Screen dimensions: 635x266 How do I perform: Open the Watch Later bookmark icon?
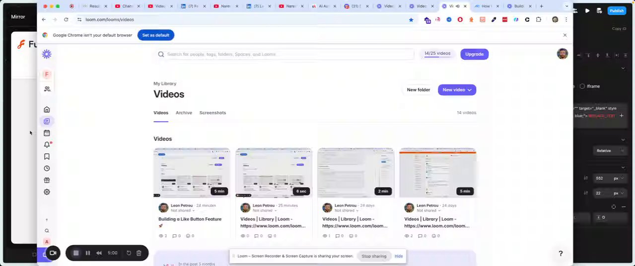47,157
